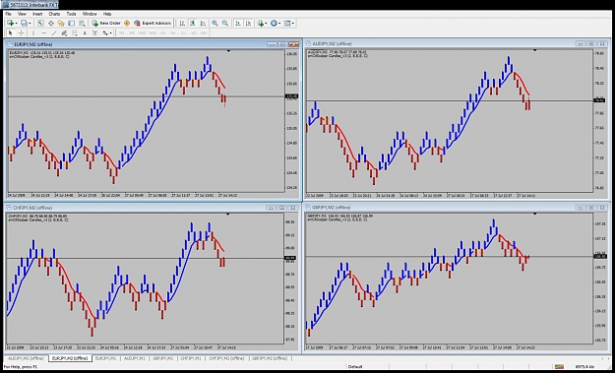The height and width of the screenshot is (373, 615).
Task: Expand the arrows tool dropdown
Action: click(x=111, y=32)
